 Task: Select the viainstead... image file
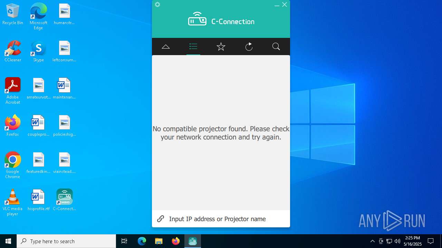coord(64,163)
